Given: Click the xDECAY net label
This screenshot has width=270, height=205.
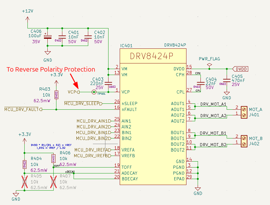Looking at the screenshot, I should click(70, 172).
